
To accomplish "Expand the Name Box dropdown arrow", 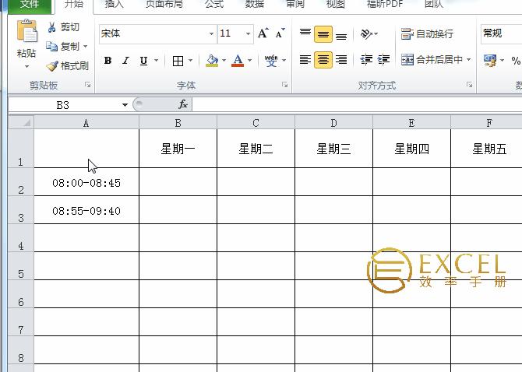I will tap(125, 105).
